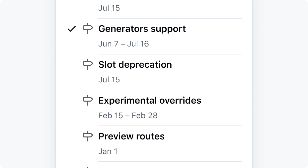This screenshot has width=308, height=168.
Task: Select the Preview routes milestone title
Action: 131,136
